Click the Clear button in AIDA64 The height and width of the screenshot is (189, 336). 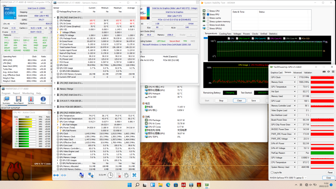click(x=239, y=101)
